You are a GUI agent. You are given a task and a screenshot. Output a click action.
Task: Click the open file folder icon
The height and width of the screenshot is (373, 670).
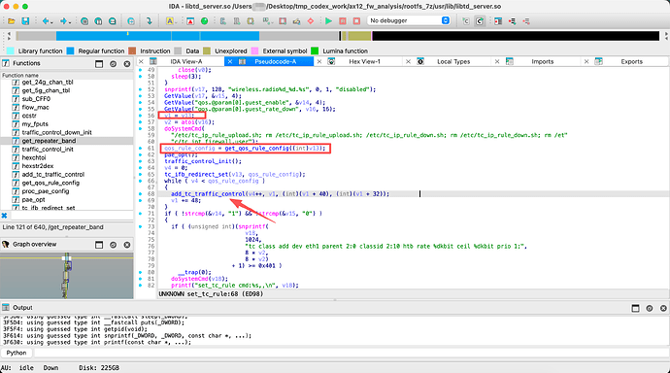[12, 21]
